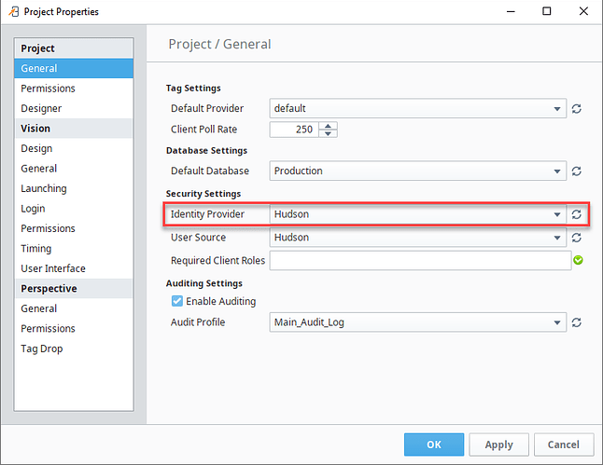Select Designer under Project section
The height and width of the screenshot is (465, 603).
click(42, 109)
